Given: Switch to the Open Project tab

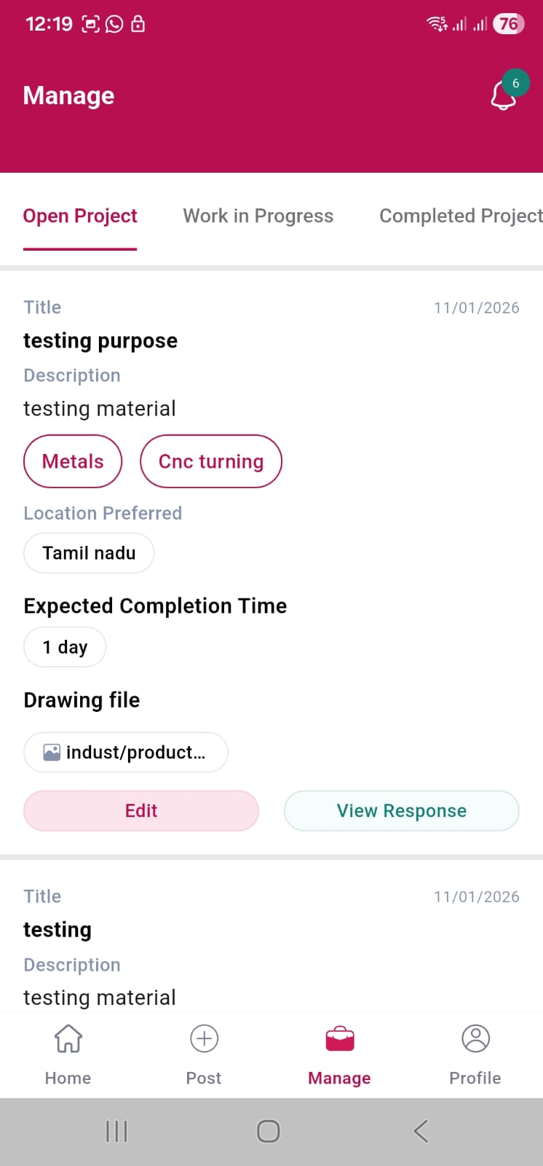Looking at the screenshot, I should (80, 216).
